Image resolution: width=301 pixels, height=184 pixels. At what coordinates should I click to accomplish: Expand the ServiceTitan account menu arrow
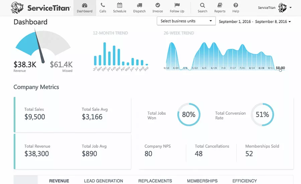pos(290,8)
